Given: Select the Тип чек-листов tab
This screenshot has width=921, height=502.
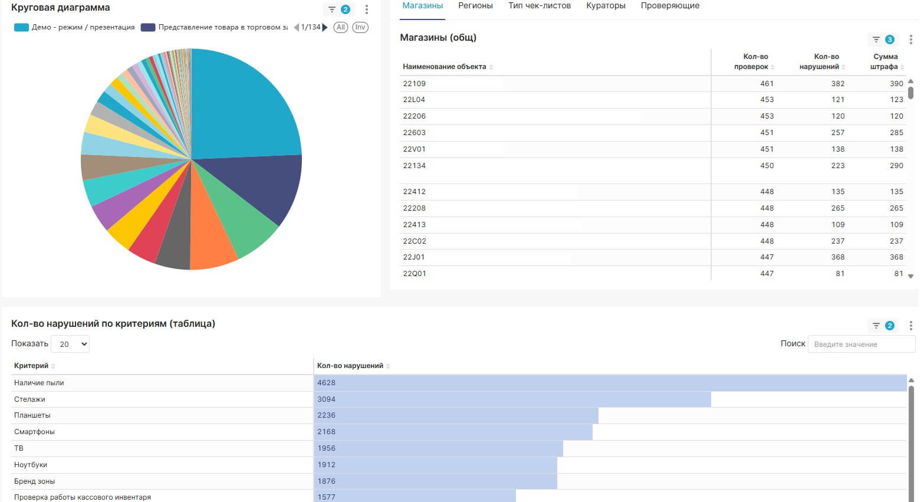Looking at the screenshot, I should point(540,6).
